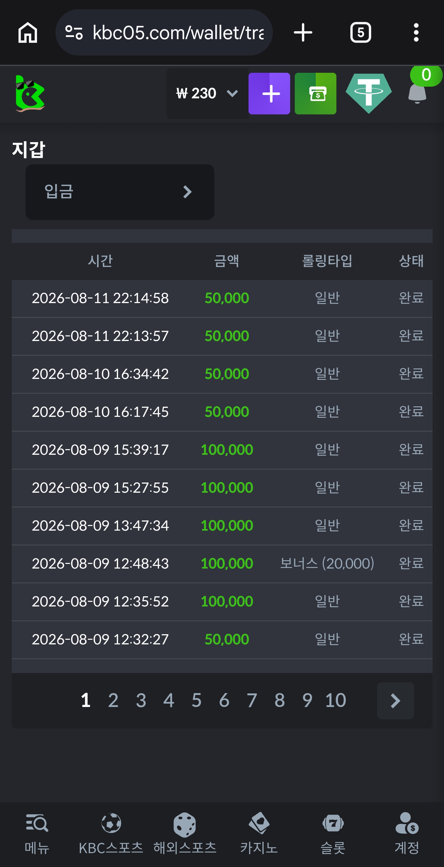The height and width of the screenshot is (867, 444).
Task: Open the browser three-dot menu
Action: 416,33
